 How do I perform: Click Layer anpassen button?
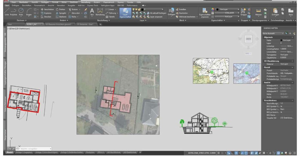tap(155, 17)
